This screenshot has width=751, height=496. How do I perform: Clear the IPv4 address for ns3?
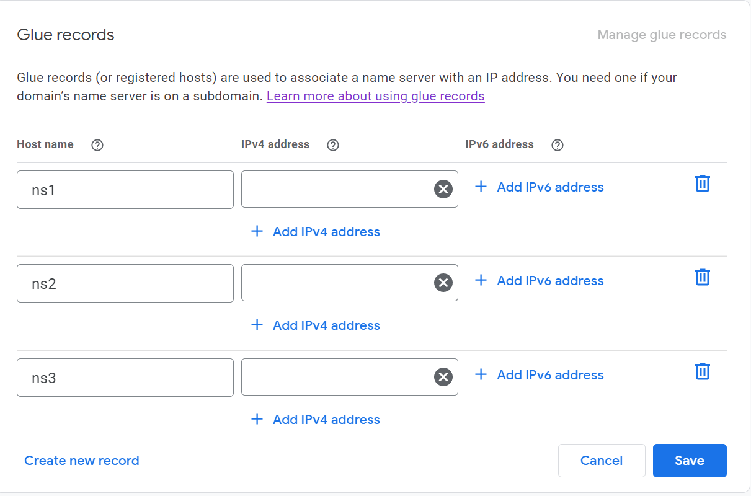pos(443,377)
